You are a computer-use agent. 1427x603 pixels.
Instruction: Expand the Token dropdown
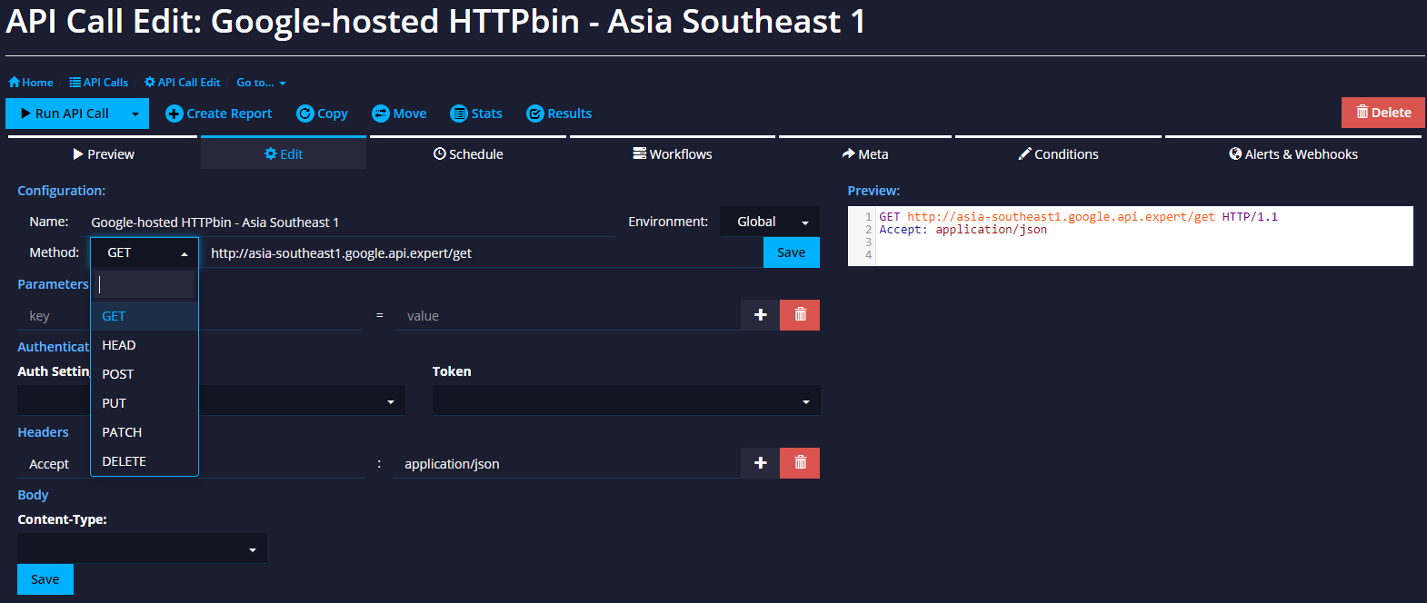click(626, 400)
